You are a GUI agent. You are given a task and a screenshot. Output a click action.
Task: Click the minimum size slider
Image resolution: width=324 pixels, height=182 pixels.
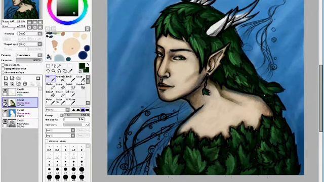pos(74,119)
